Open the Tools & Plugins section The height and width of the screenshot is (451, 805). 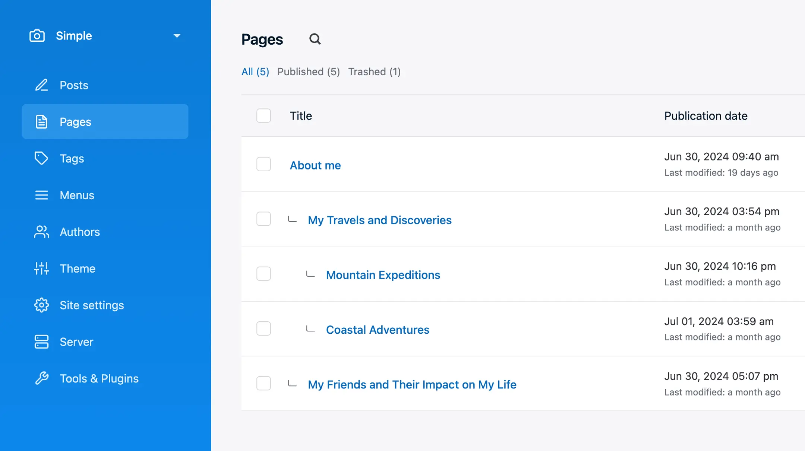pos(99,378)
